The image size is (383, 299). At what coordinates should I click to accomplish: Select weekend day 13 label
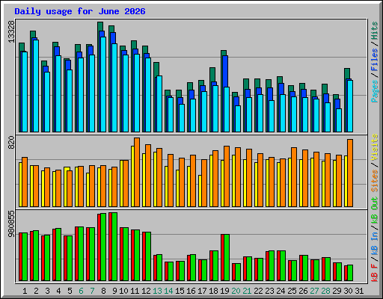click(157, 291)
